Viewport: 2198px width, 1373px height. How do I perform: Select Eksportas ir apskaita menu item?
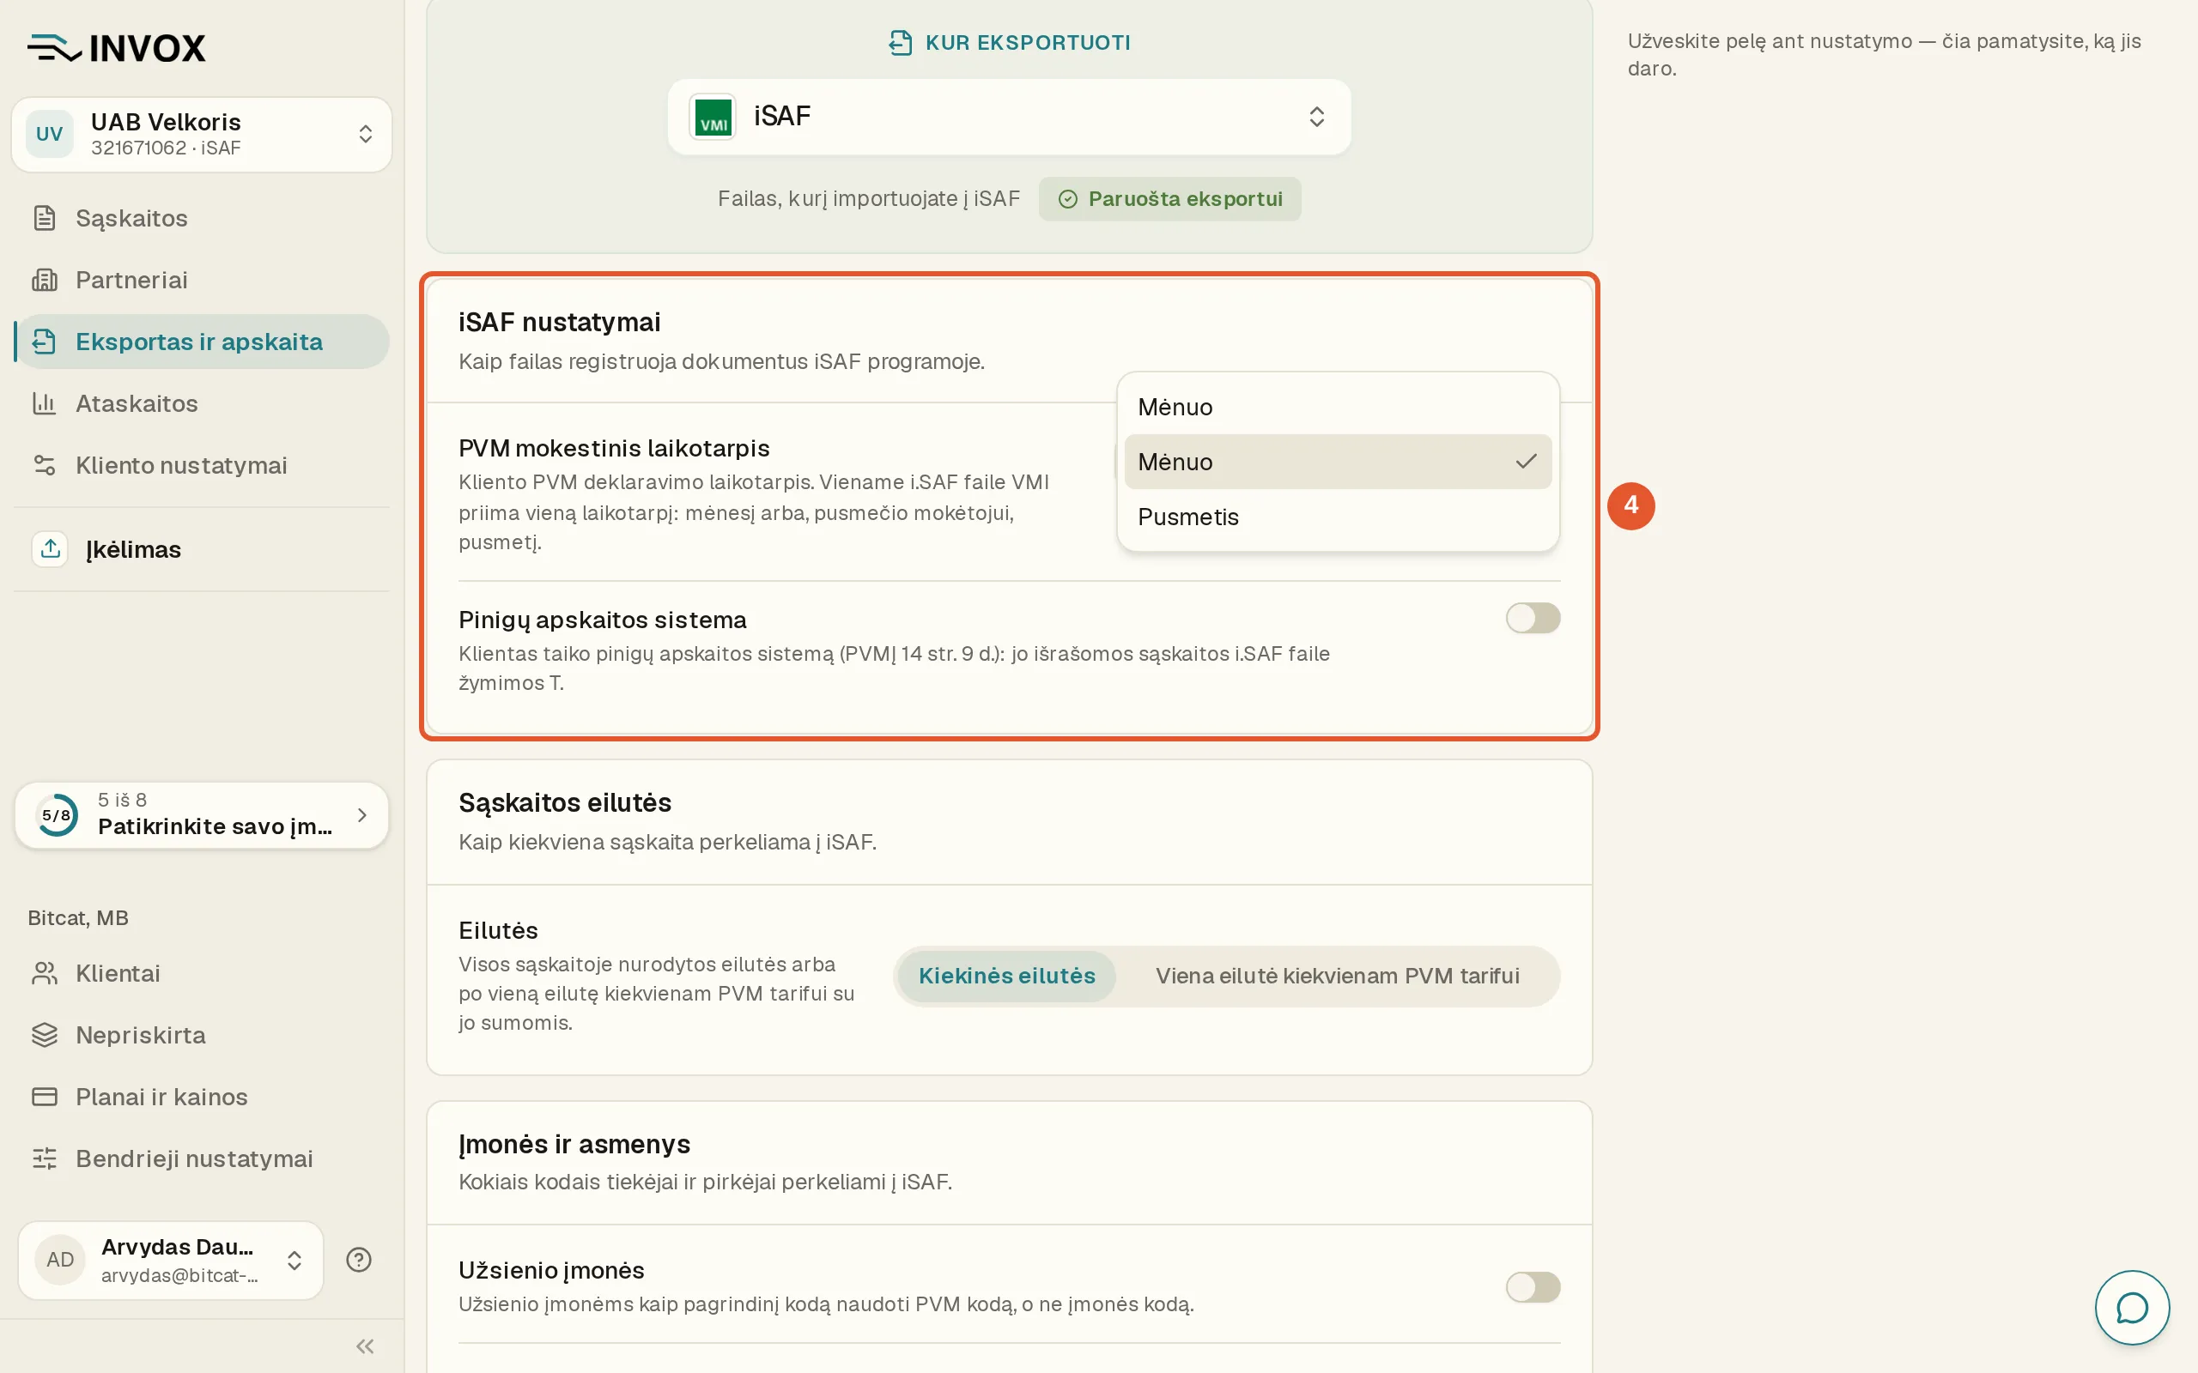(x=202, y=342)
